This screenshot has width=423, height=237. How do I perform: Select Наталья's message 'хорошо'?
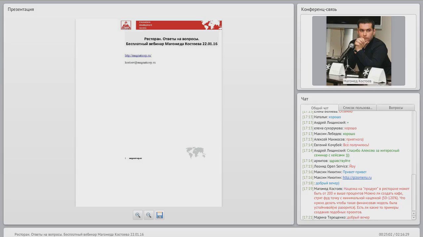tap(334, 117)
